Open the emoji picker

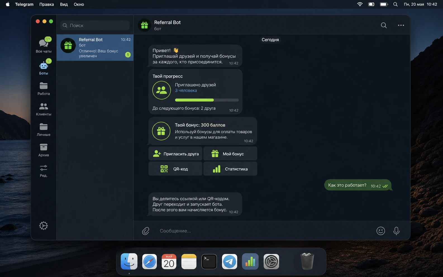click(381, 231)
